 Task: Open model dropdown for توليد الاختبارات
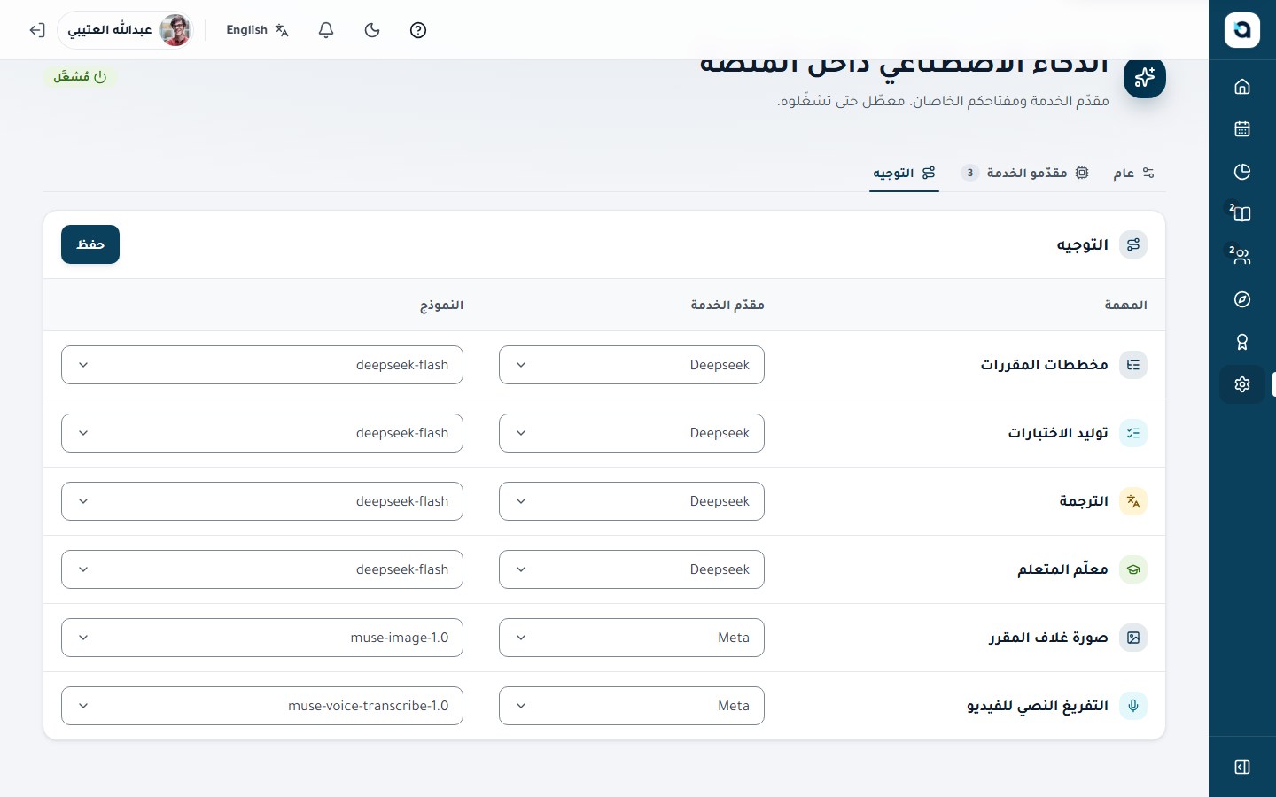(x=262, y=433)
